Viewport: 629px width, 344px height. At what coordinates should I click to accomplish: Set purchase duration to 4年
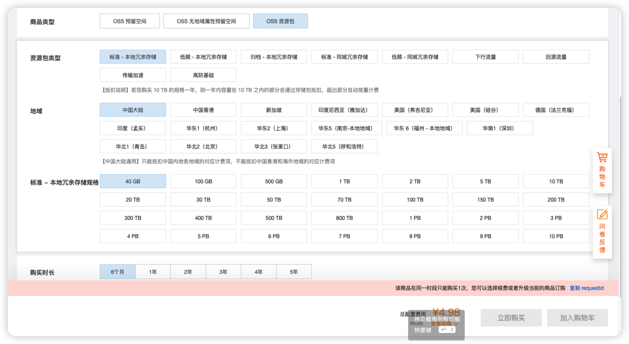coord(259,272)
